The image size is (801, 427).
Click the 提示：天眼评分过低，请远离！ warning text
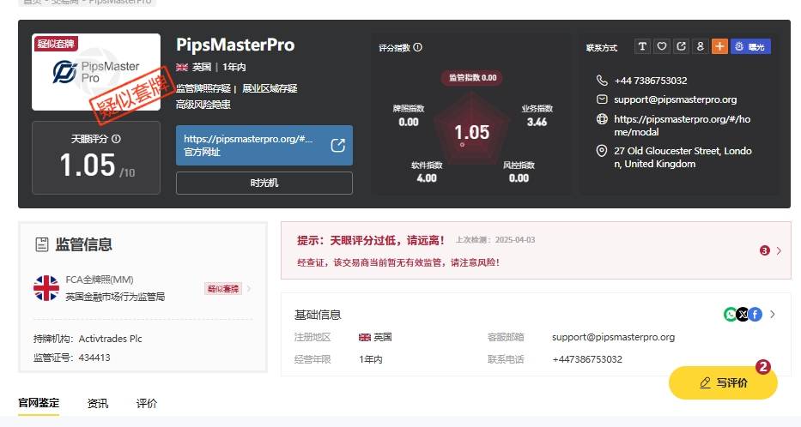coord(371,240)
